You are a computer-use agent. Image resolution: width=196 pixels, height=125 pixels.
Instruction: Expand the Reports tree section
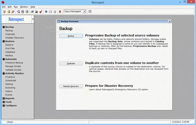click(x=4, y=98)
